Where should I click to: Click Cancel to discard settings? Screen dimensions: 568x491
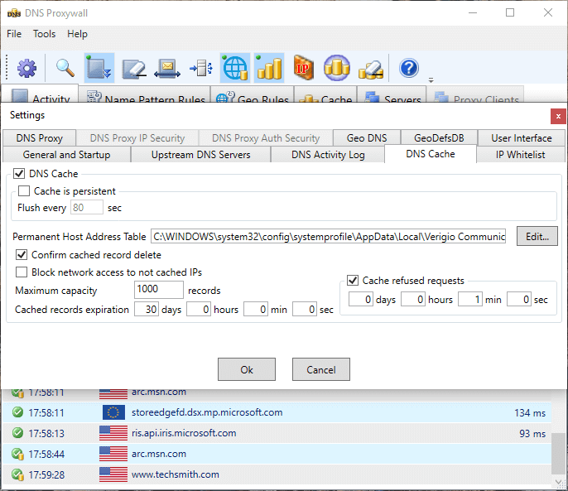pos(321,369)
